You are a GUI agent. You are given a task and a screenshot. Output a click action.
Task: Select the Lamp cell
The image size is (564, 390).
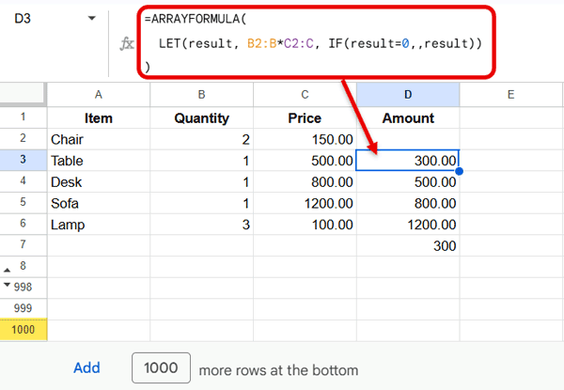pyautogui.click(x=98, y=225)
